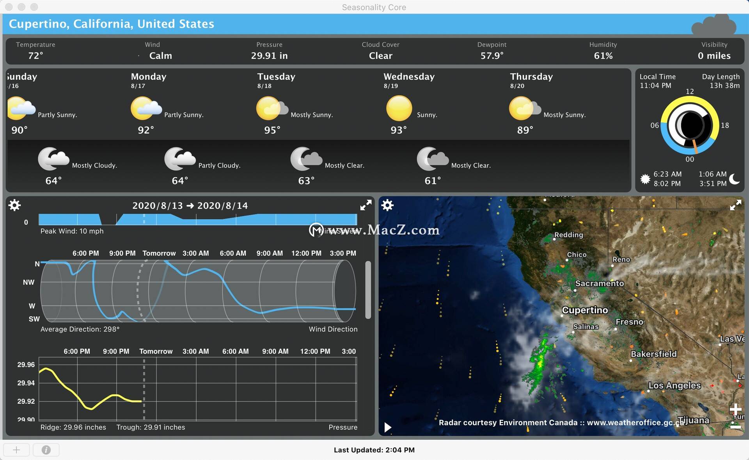Select the Thursday 8/20 forecast heading
The width and height of the screenshot is (749, 460).
coord(531,80)
